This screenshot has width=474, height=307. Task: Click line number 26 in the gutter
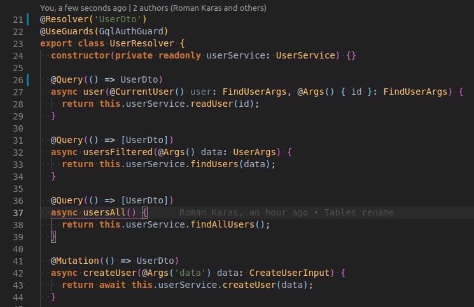click(x=18, y=80)
